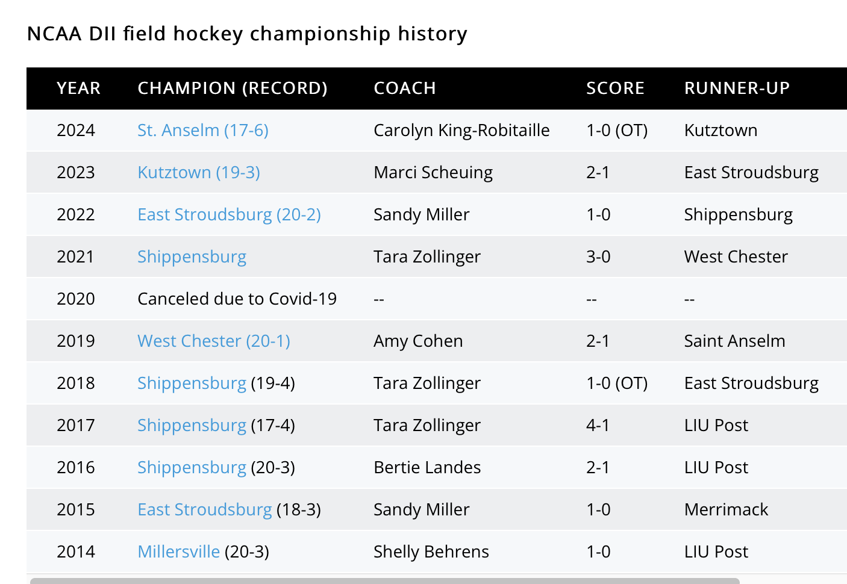
Task: Click Shippensburg link in 2016 row
Action: pos(192,467)
